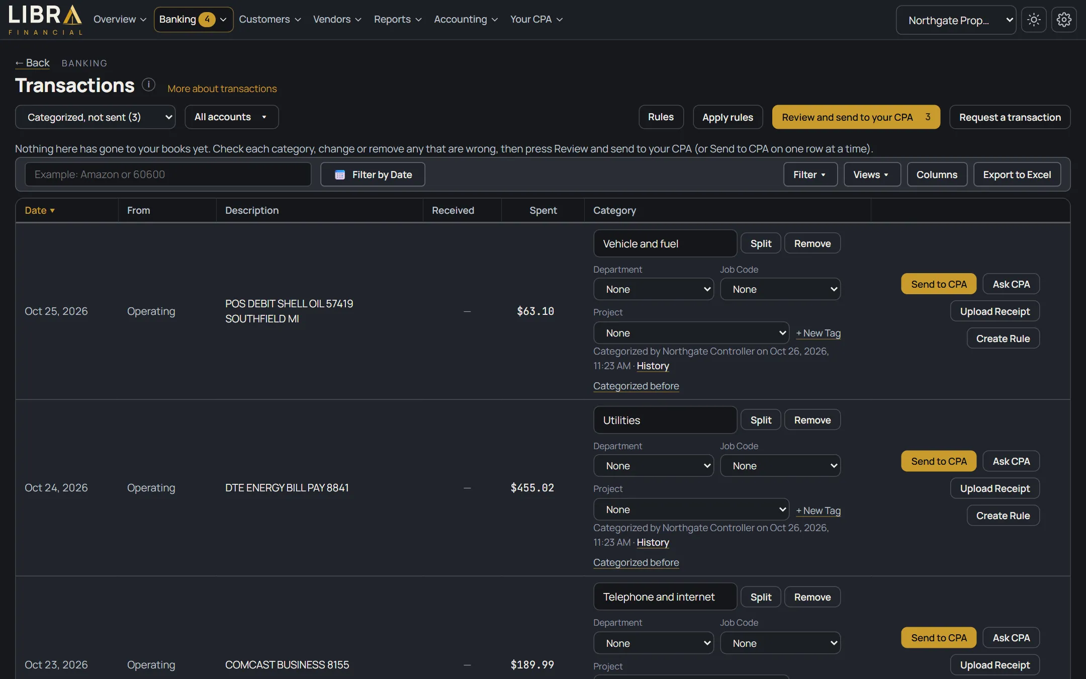The width and height of the screenshot is (1086, 679).
Task: Remove the Utilities category
Action: [x=812, y=420]
